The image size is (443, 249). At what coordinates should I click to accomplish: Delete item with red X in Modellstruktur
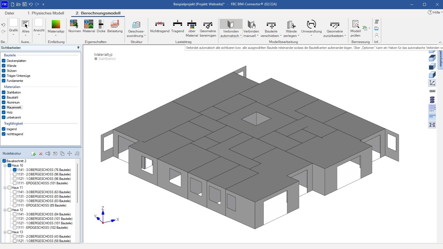click(41, 154)
